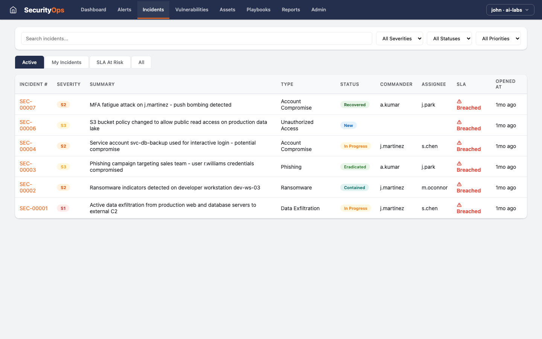Image resolution: width=542 pixels, height=339 pixels.
Task: Click the Contained status badge on SEC-00002
Action: (x=354, y=187)
